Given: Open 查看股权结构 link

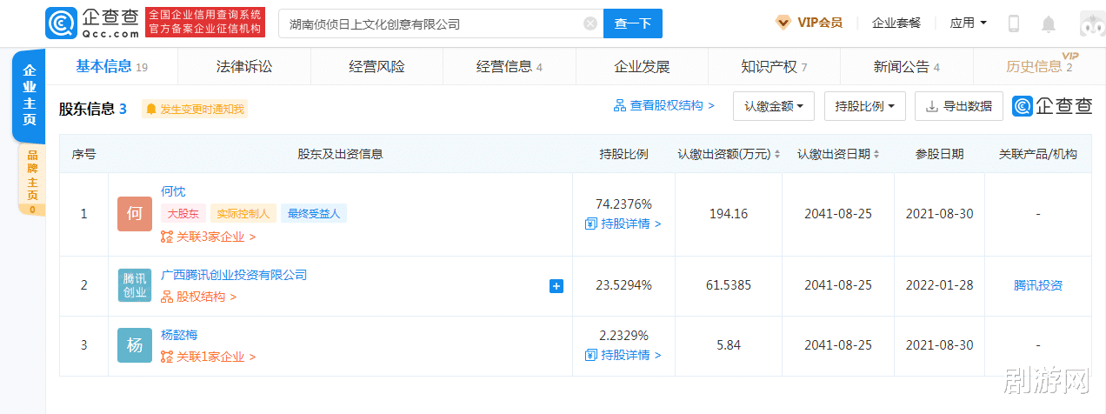Looking at the screenshot, I should [664, 105].
